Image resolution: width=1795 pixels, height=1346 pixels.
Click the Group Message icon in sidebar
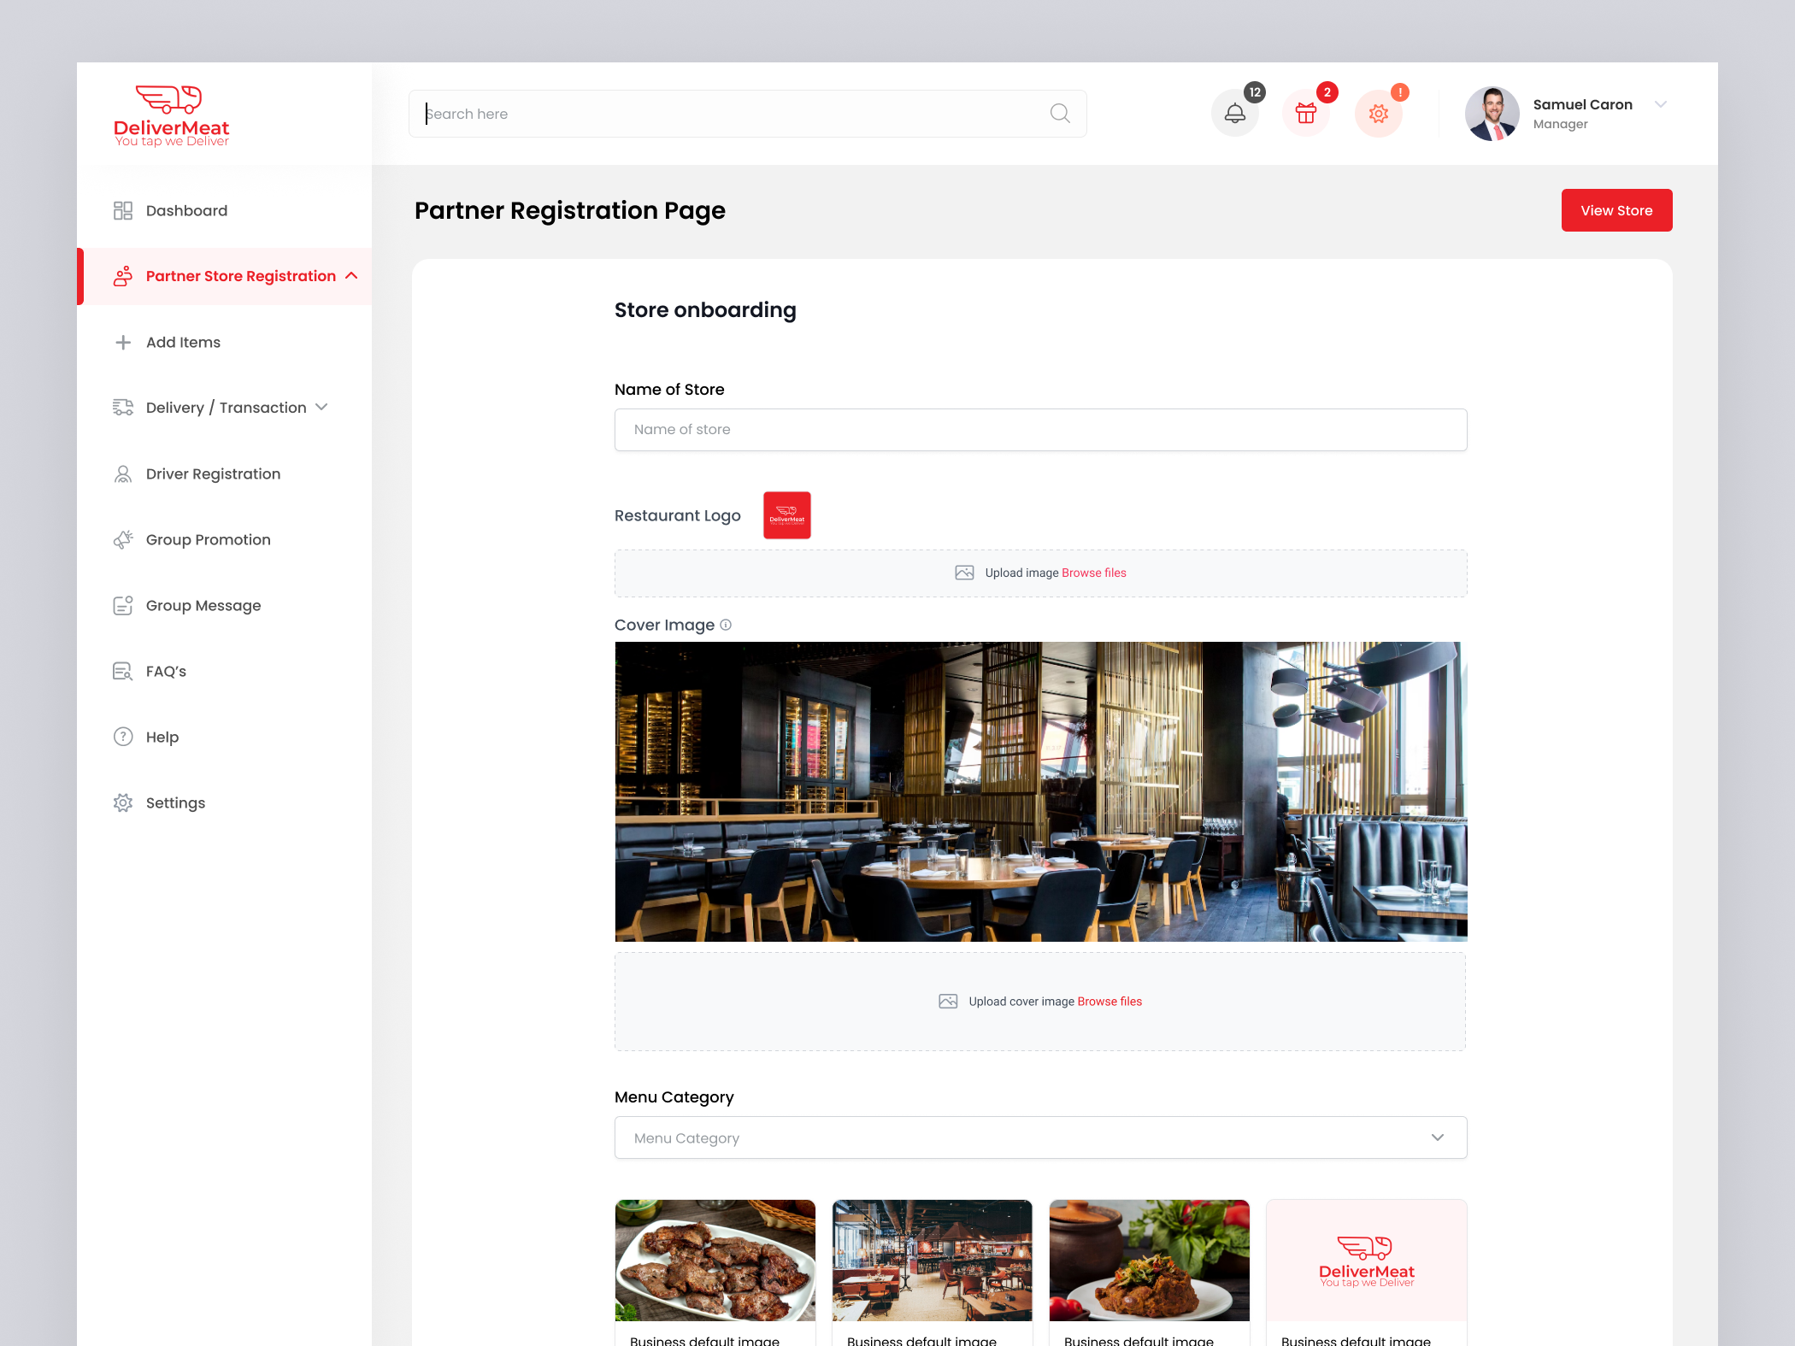click(122, 605)
